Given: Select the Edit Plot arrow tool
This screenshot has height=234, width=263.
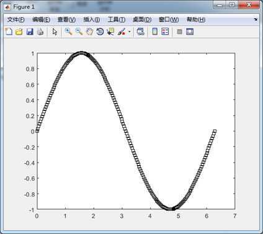Looking at the screenshot, I should coord(55,32).
